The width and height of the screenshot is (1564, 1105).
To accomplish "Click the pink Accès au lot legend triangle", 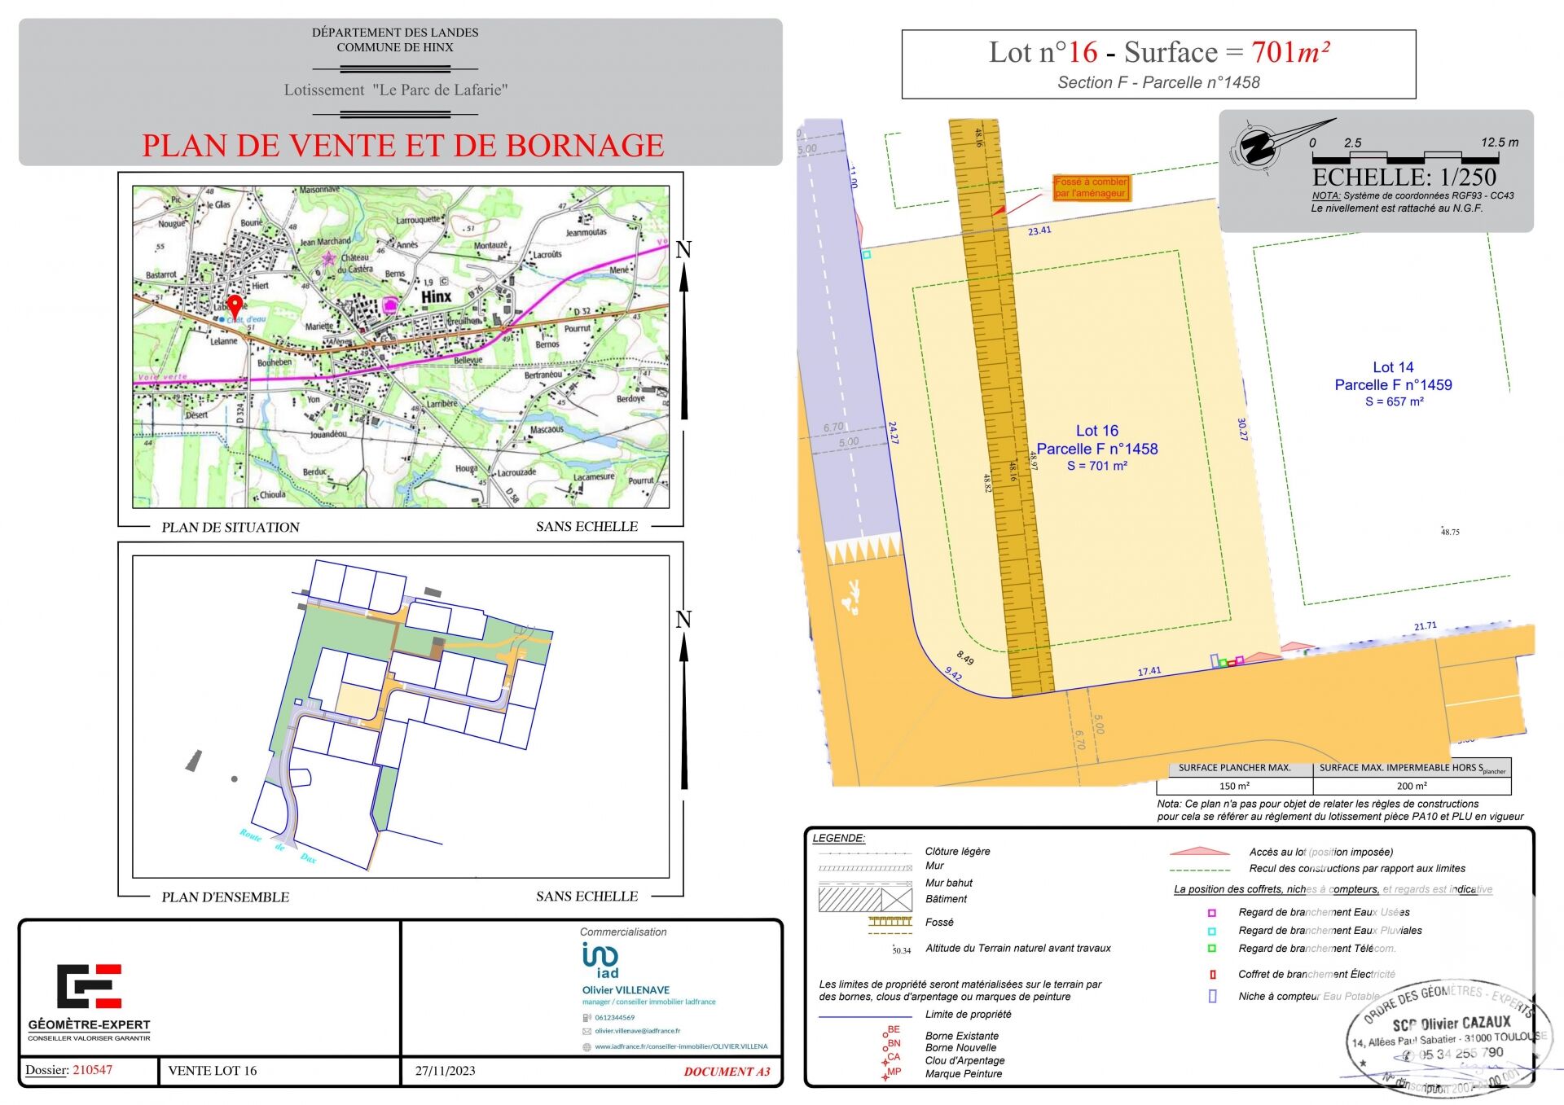I will pos(1199,852).
